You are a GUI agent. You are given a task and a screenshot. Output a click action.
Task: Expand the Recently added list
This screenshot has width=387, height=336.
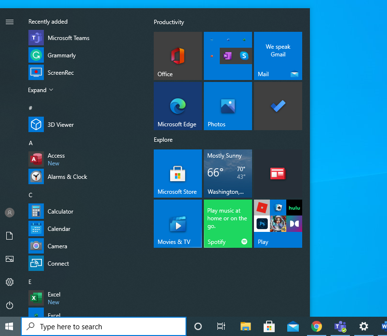click(x=40, y=90)
